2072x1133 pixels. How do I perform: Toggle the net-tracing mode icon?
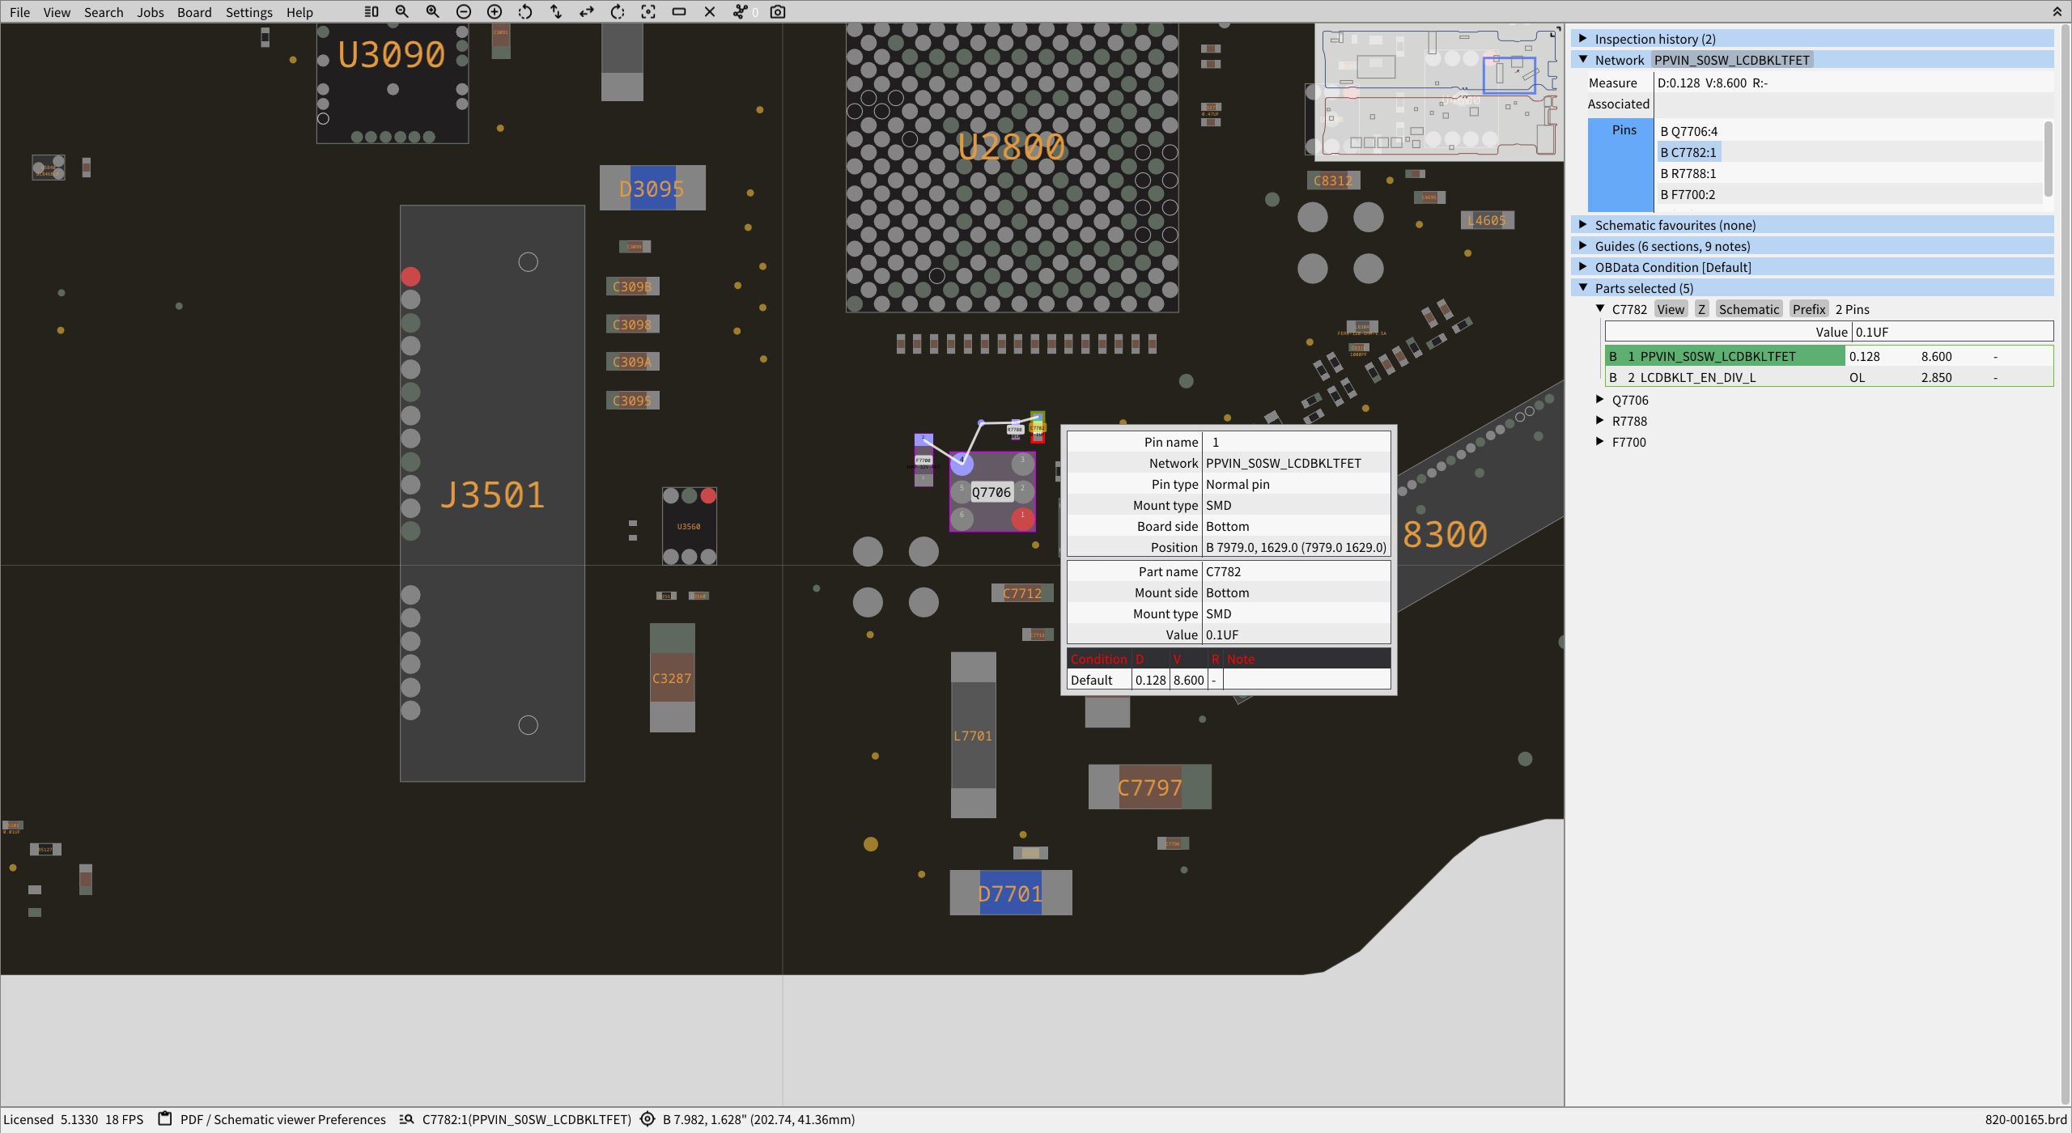741,12
